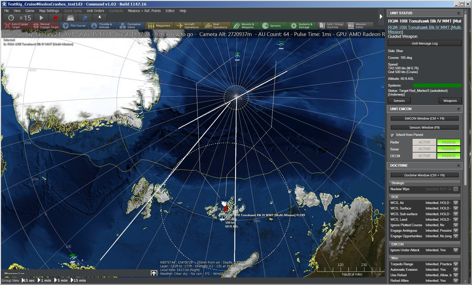Click the Sensors button in Unit Status
Screen dimensions: 472x285
[399, 101]
